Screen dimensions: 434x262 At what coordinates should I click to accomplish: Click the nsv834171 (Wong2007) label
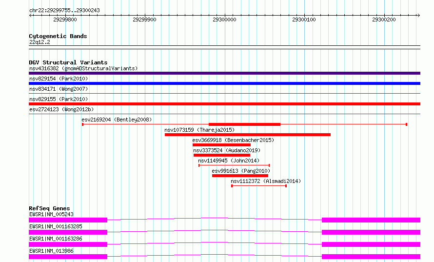coord(59,89)
